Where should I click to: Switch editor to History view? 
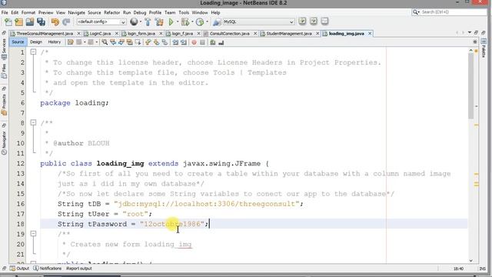(55, 42)
